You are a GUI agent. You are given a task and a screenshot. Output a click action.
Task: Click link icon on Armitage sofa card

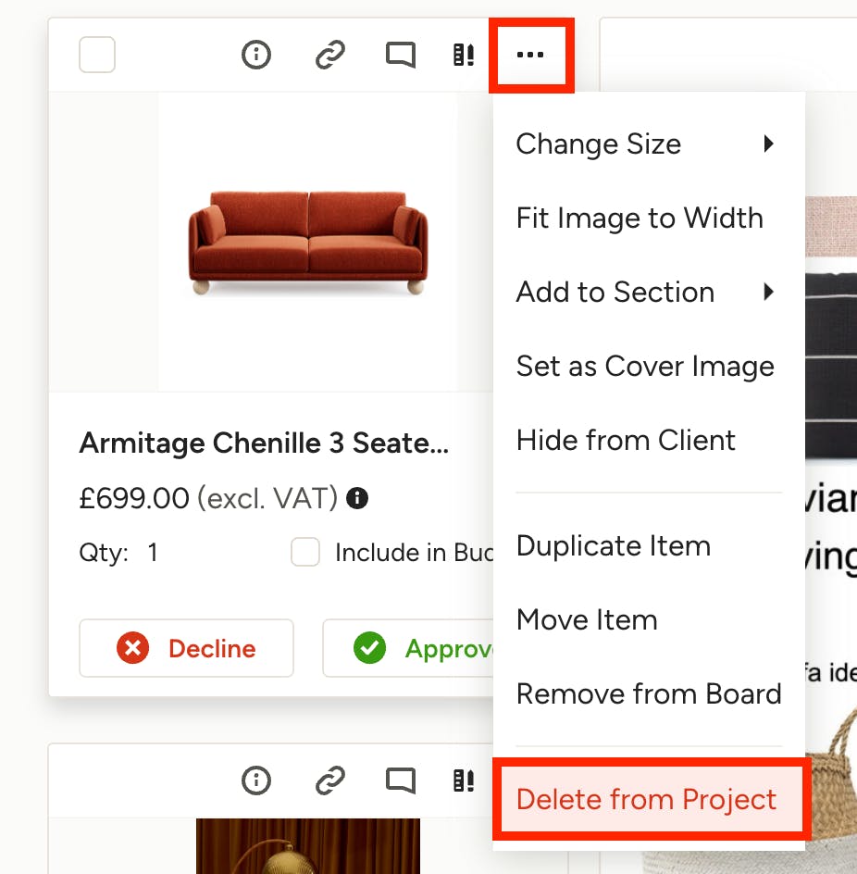[x=329, y=55]
